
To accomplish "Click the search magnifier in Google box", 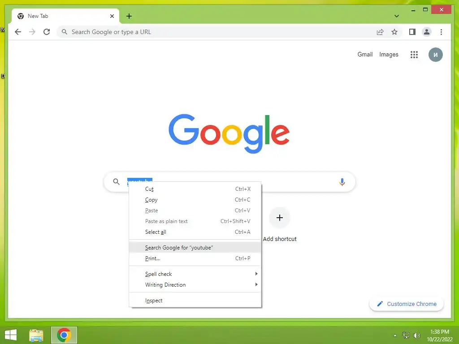I will 116,182.
